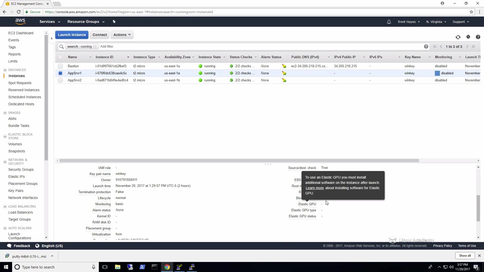
Task: Open Task View on the taskbar
Action: tap(105, 267)
